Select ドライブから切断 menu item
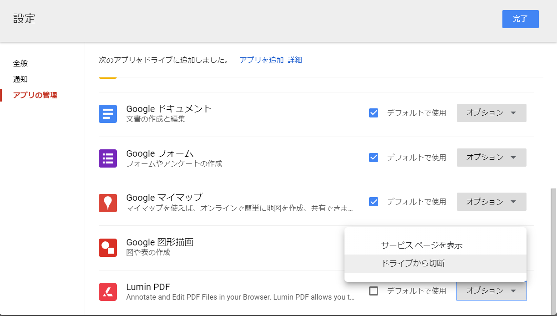 pyautogui.click(x=435, y=264)
